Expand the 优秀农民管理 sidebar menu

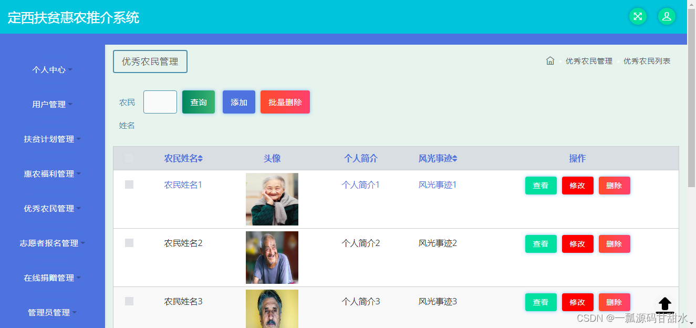click(50, 208)
